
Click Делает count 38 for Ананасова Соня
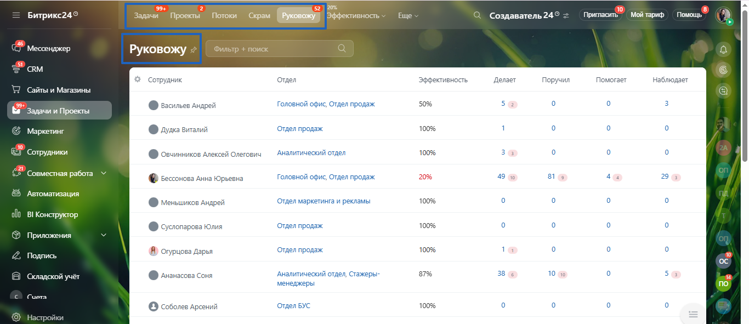[501, 273]
